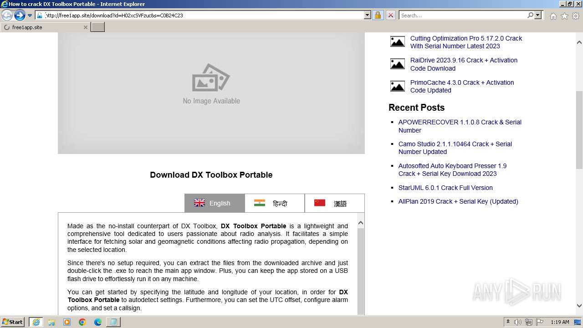Click the security lock icon
This screenshot has height=328, width=583.
pyautogui.click(x=378, y=15)
